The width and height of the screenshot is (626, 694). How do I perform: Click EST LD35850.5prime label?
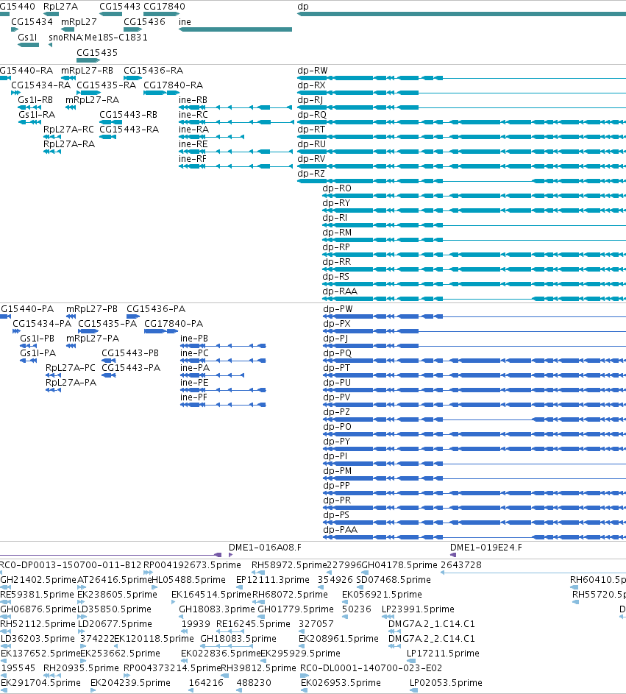pos(114,609)
